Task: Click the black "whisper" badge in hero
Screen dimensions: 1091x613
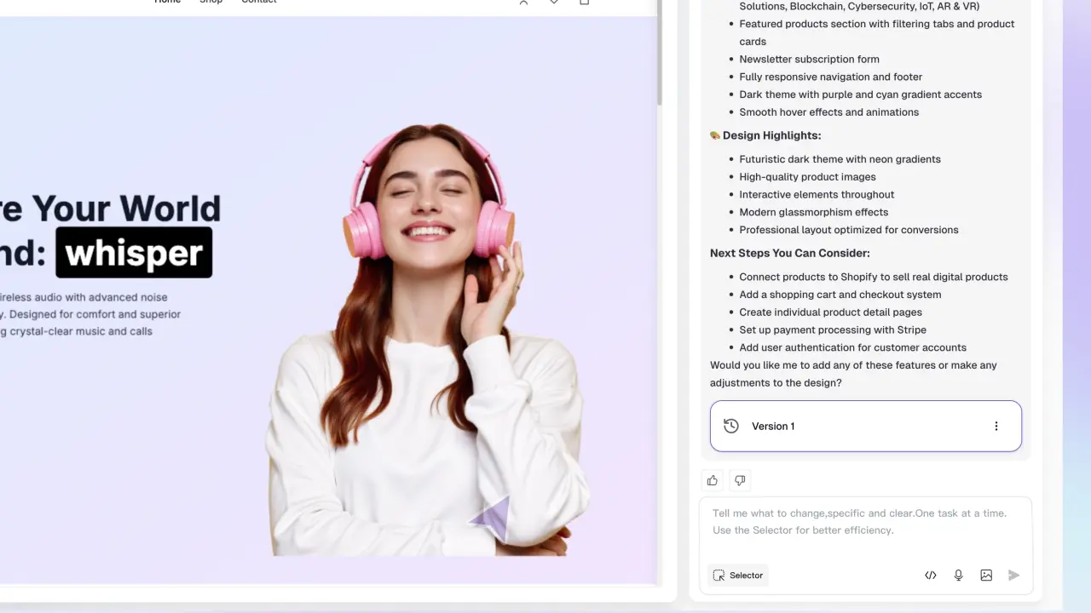Action: tap(134, 253)
